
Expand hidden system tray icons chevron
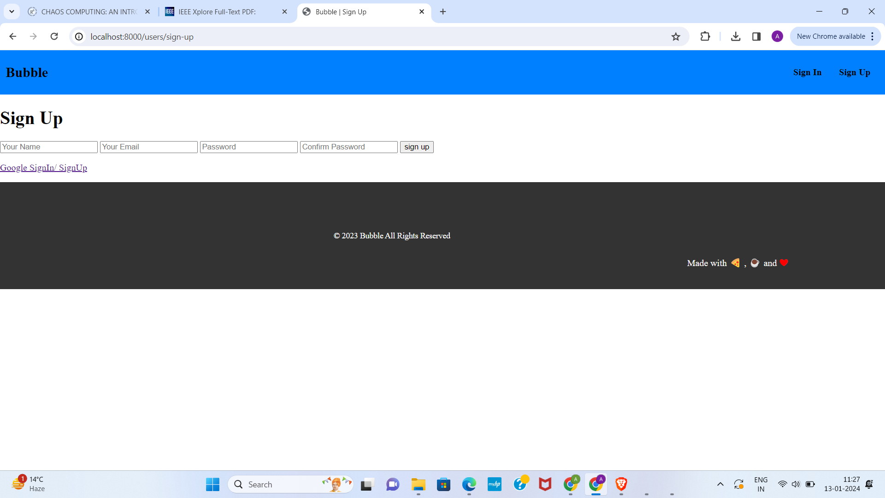[x=720, y=484]
